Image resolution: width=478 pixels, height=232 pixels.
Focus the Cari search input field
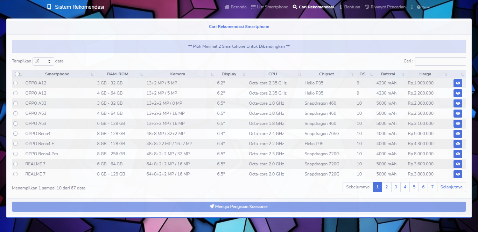pos(441,61)
